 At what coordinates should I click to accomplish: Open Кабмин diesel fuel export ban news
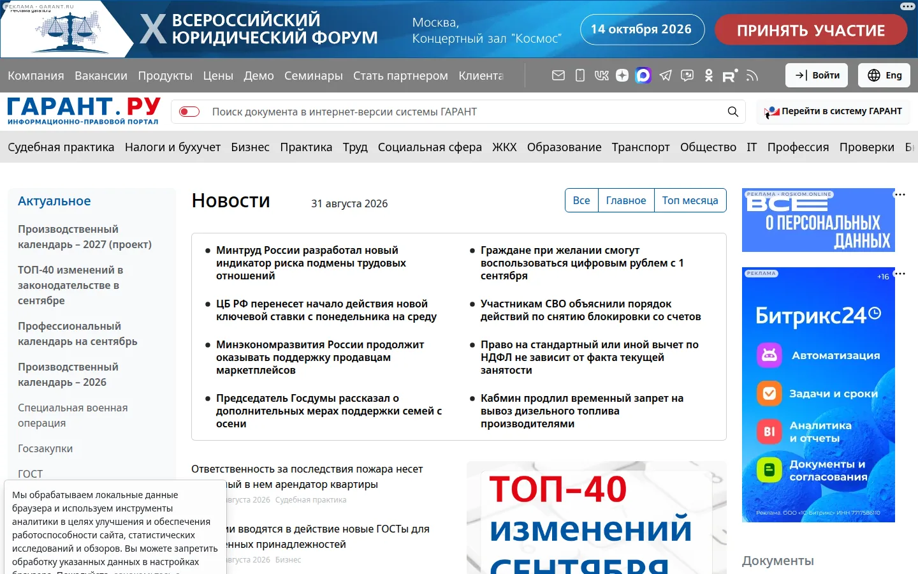pyautogui.click(x=582, y=411)
